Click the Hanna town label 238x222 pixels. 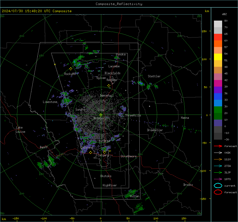pyautogui.click(x=185, y=118)
